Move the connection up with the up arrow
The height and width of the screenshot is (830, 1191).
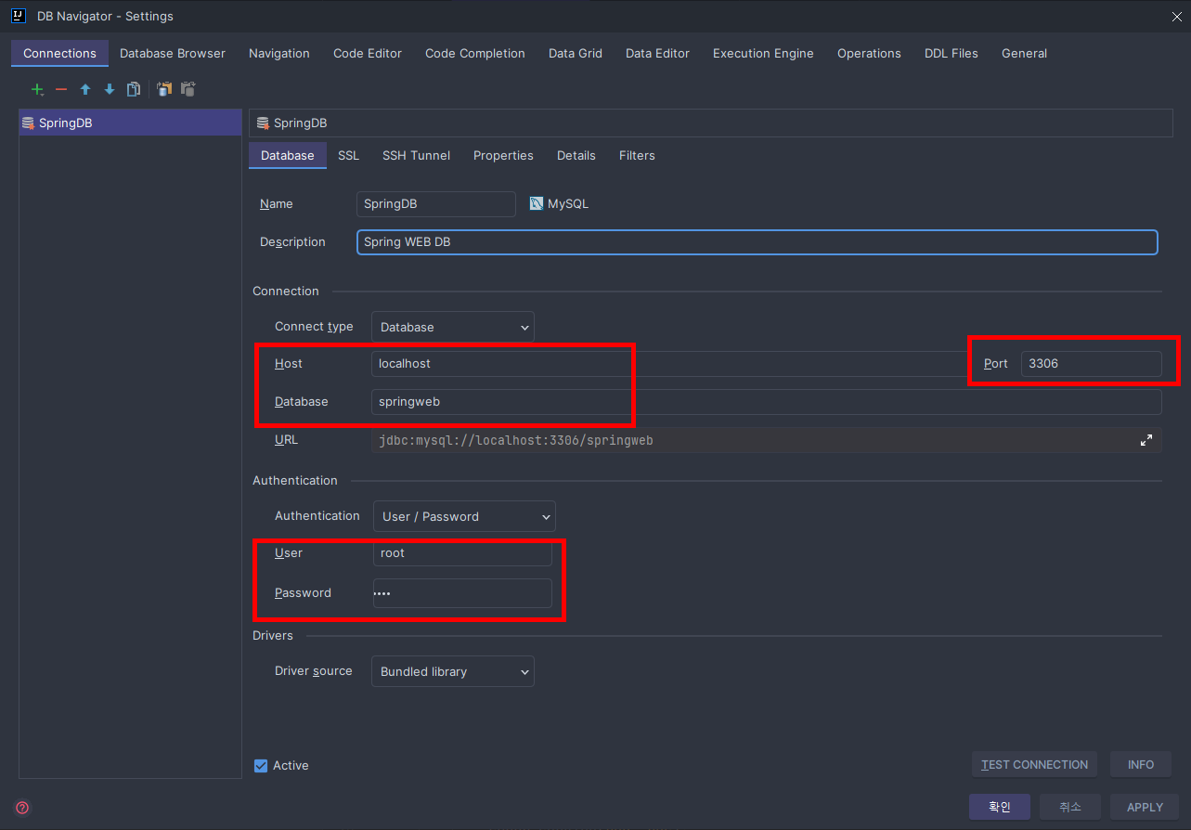pos(85,89)
